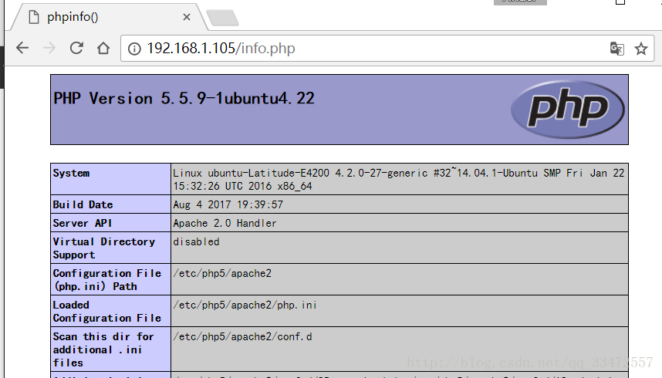Open the Google Translate page icon

click(616, 49)
